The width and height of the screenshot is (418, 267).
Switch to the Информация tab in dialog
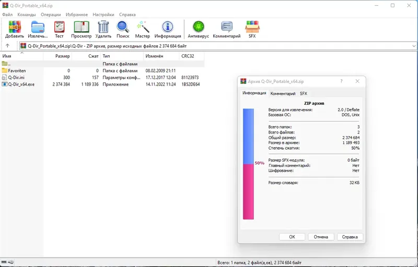[x=254, y=93]
